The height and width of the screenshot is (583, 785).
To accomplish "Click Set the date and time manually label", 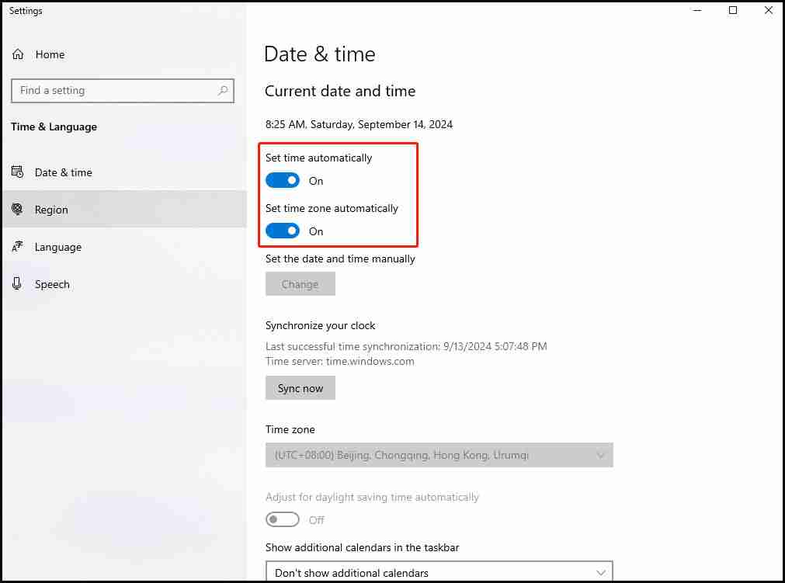I will [340, 259].
